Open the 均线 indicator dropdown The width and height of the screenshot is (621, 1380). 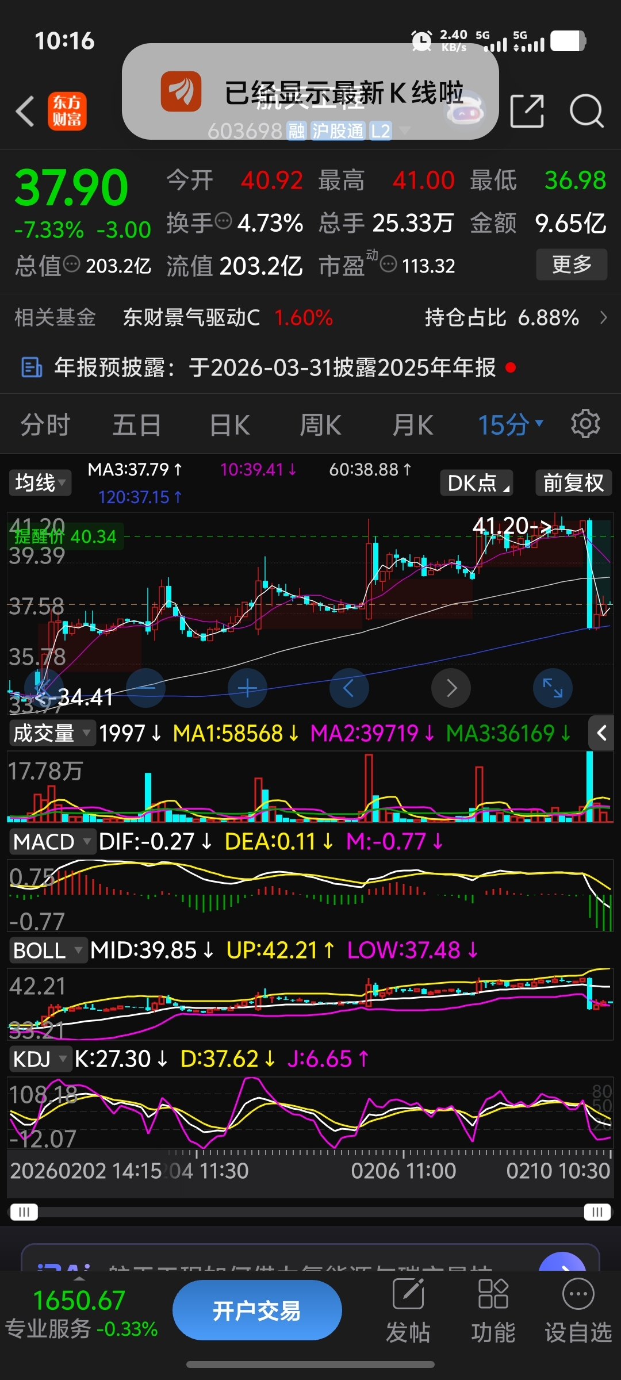[x=40, y=482]
